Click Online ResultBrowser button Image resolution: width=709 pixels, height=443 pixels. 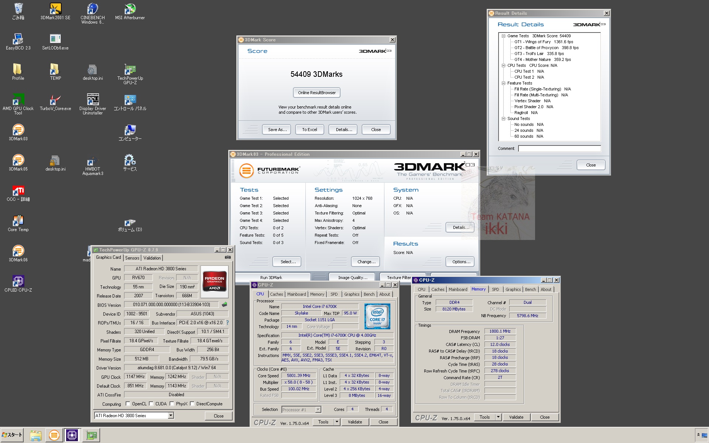[317, 93]
